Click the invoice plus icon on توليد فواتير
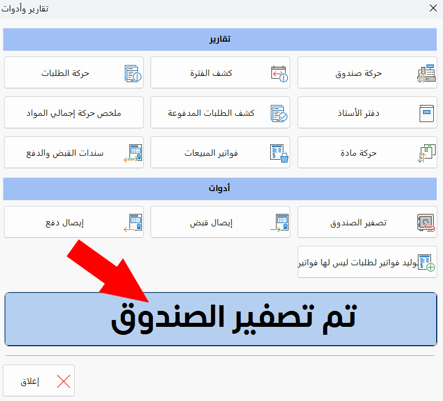Viewport: 443px width, 401px height. point(426,262)
